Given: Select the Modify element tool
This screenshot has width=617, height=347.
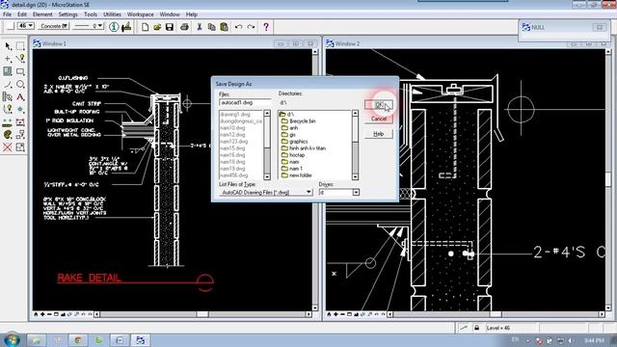Looking at the screenshot, I should tap(20, 147).
